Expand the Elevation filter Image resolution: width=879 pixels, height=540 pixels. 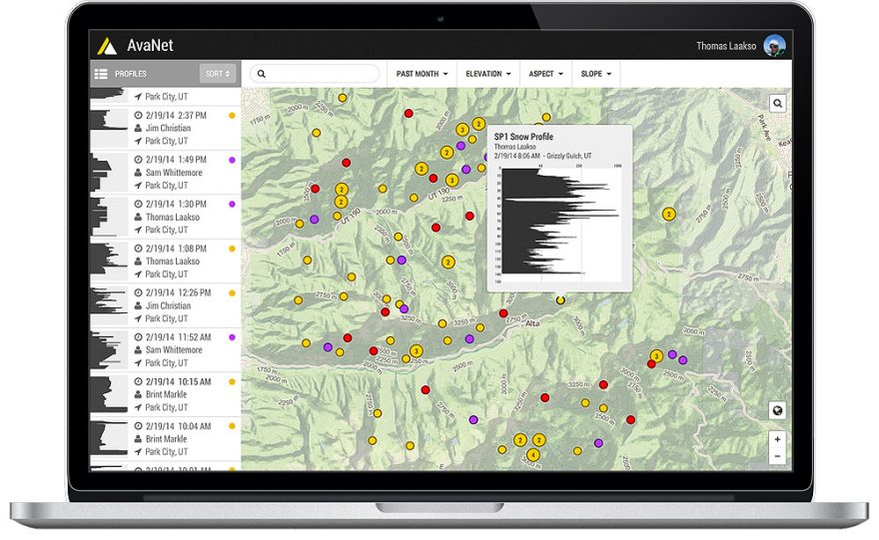click(x=488, y=74)
